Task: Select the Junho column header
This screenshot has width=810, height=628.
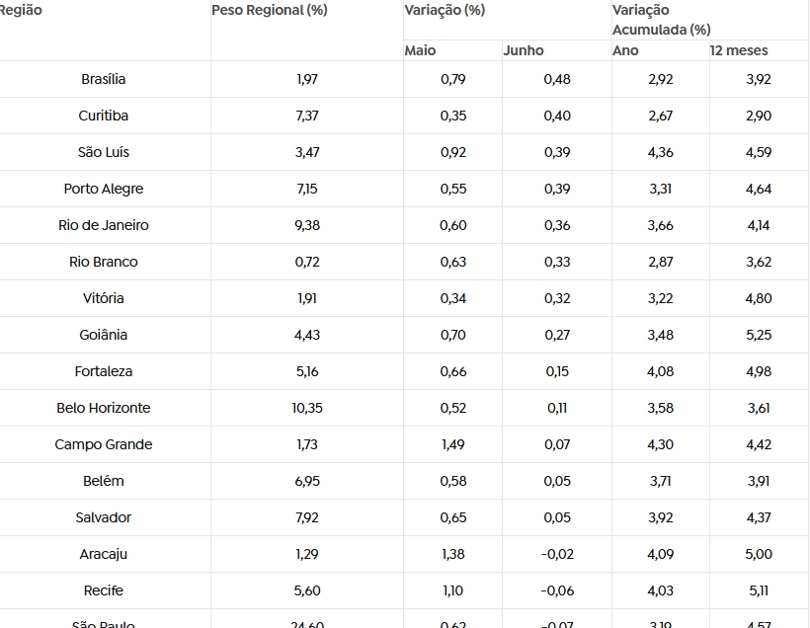Action: pos(524,50)
